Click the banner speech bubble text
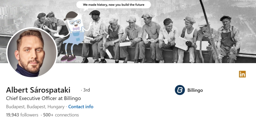256x119 pixels. pos(114,5)
